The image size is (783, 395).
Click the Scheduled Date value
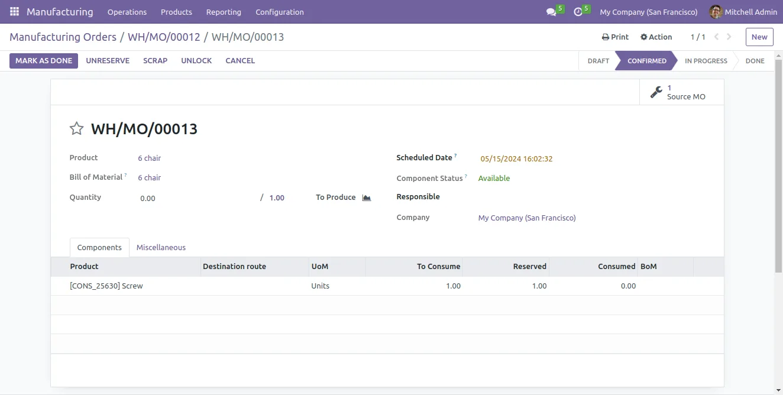(x=516, y=159)
